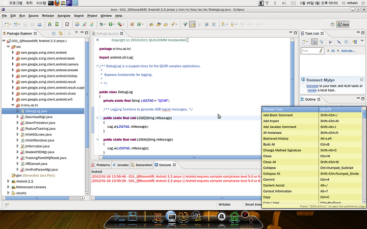
Task: Collapse the 031_QRbasedAR project node
Action: [x=4, y=41]
